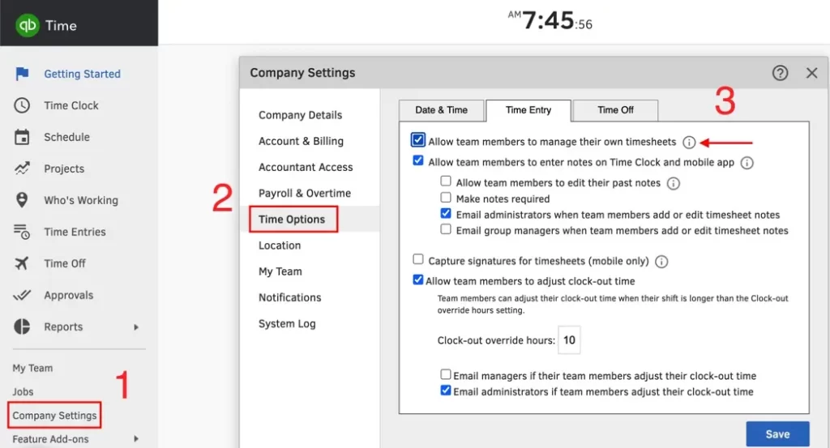Go to Notifications settings section
The width and height of the screenshot is (830, 448).
289,297
